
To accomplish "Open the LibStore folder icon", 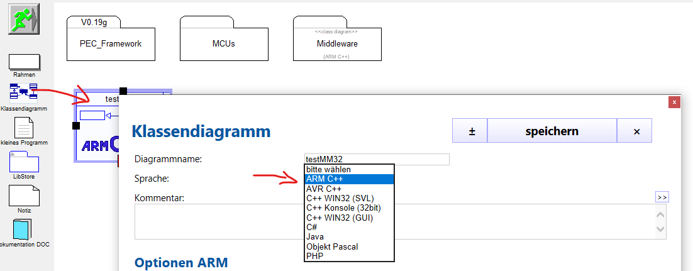I will point(24,162).
